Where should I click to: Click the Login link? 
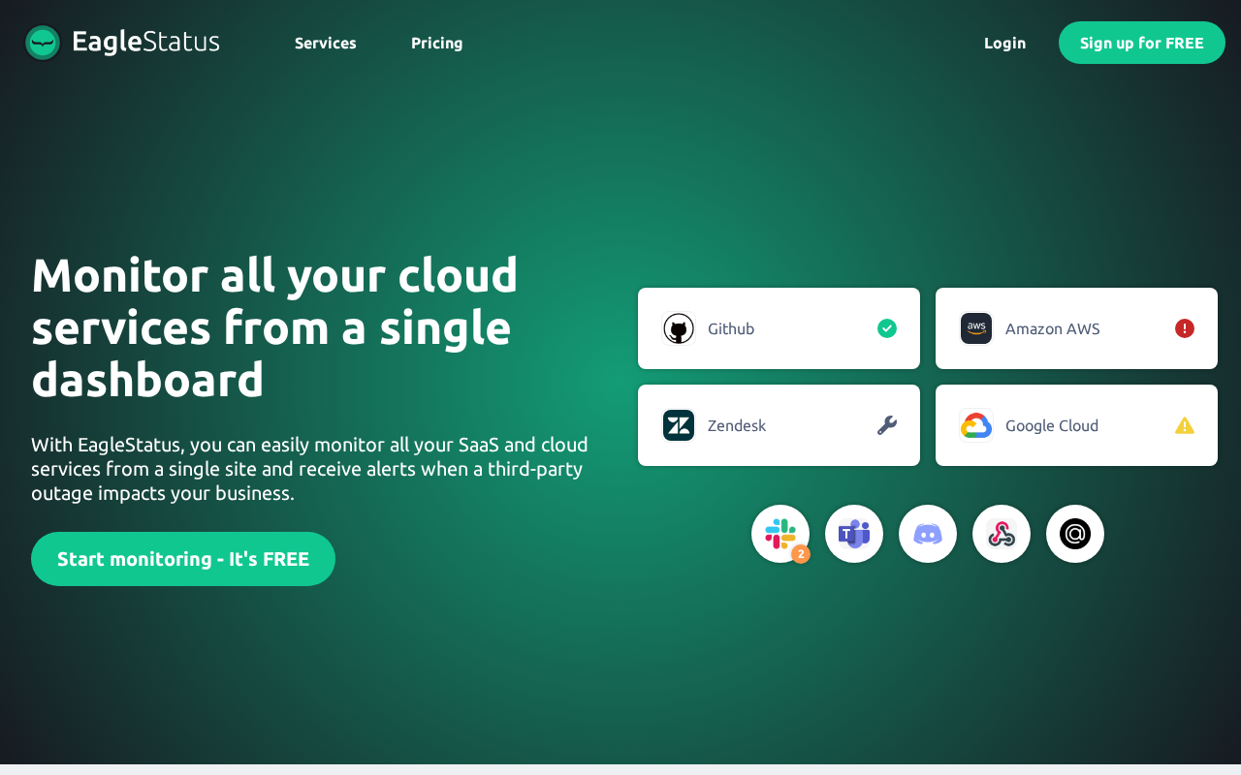pos(1004,43)
